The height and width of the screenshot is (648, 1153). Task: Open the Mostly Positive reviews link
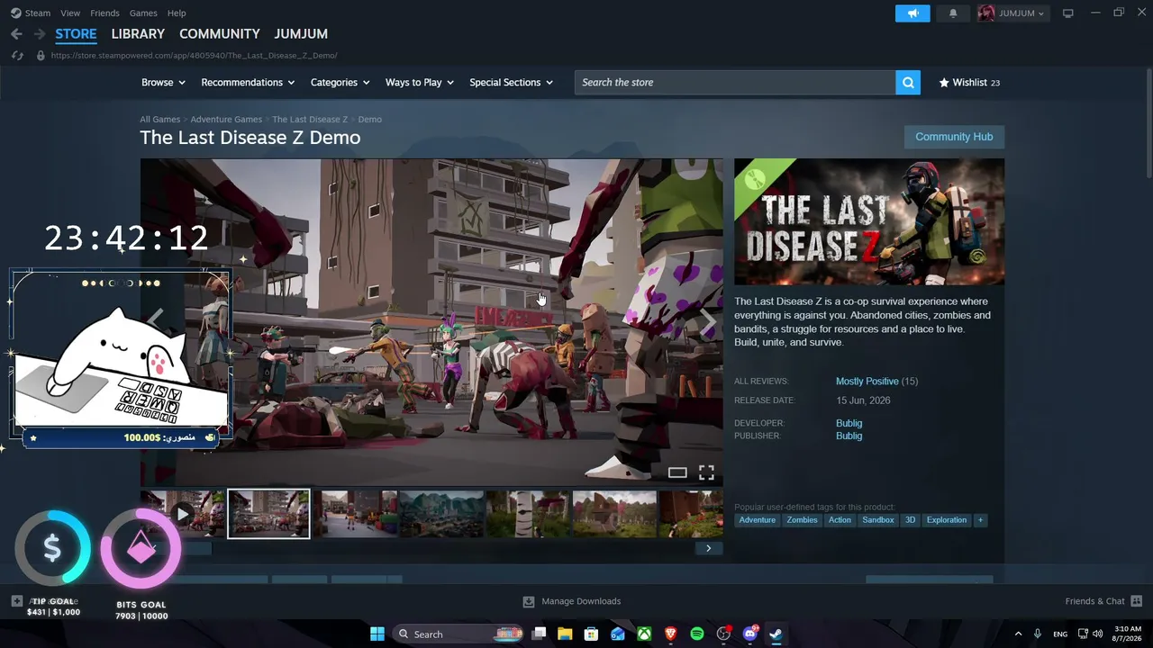pos(867,382)
